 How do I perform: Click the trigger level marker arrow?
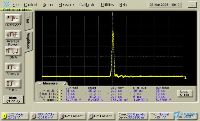(185, 77)
